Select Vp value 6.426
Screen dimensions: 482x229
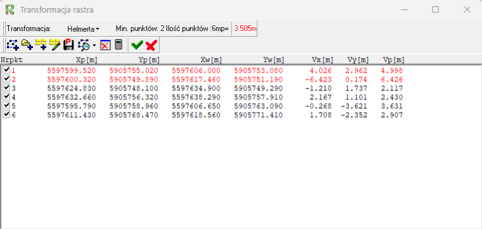pyautogui.click(x=392, y=80)
